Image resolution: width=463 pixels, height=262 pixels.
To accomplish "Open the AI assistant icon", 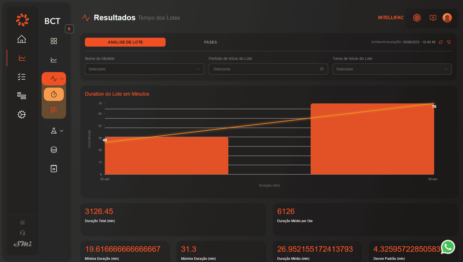I will coord(417,18).
